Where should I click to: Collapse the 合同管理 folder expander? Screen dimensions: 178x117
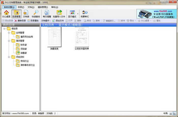(9, 33)
